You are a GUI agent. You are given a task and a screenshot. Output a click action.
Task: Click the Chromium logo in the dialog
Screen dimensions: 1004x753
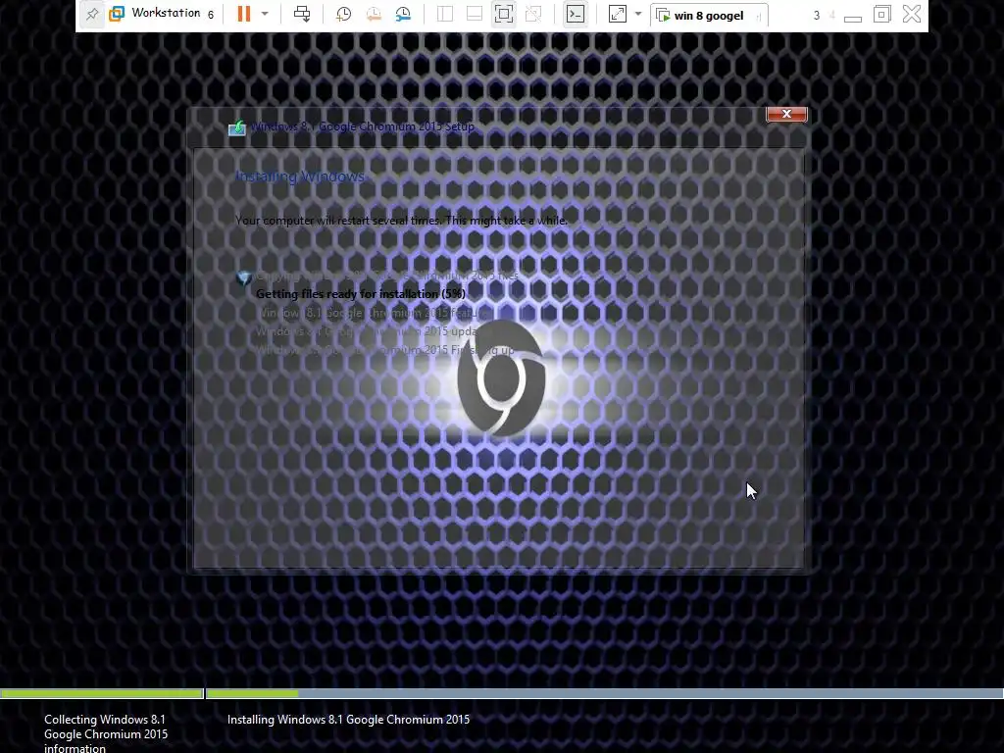click(x=501, y=379)
